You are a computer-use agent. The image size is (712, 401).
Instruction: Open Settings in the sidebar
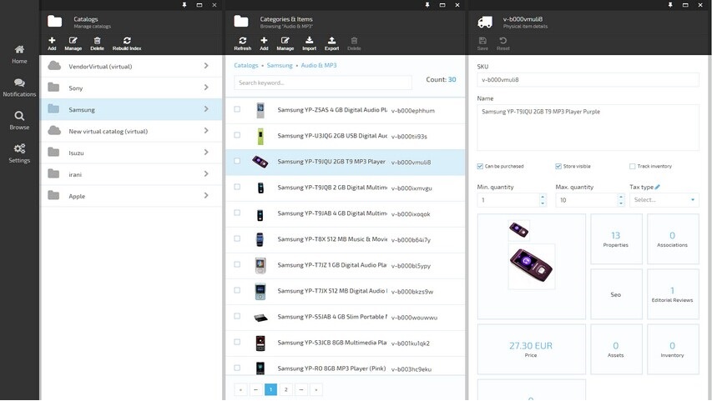click(19, 153)
